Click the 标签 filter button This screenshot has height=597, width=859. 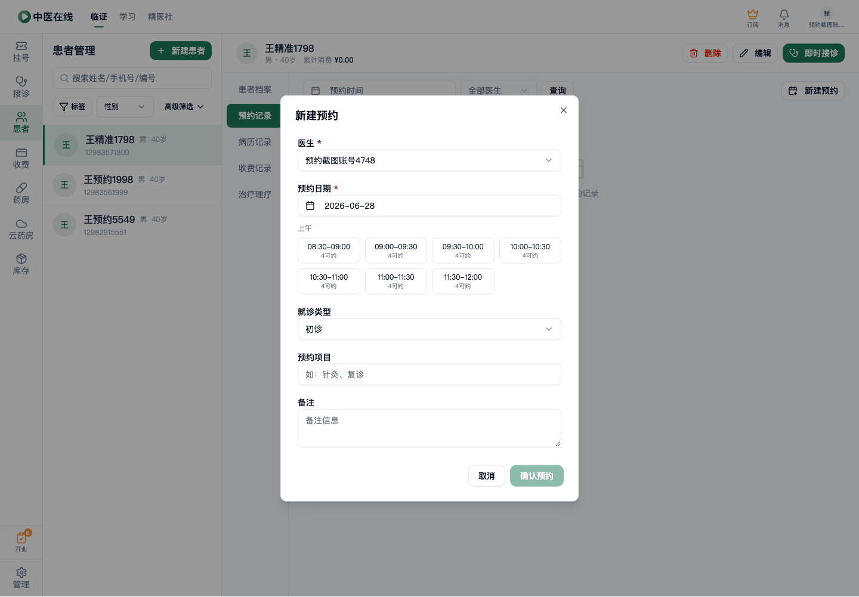pyautogui.click(x=72, y=107)
